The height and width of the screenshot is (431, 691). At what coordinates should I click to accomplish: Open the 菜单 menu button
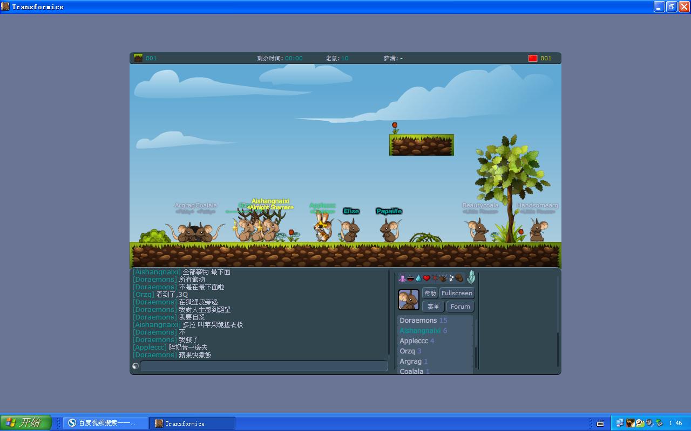(x=433, y=307)
